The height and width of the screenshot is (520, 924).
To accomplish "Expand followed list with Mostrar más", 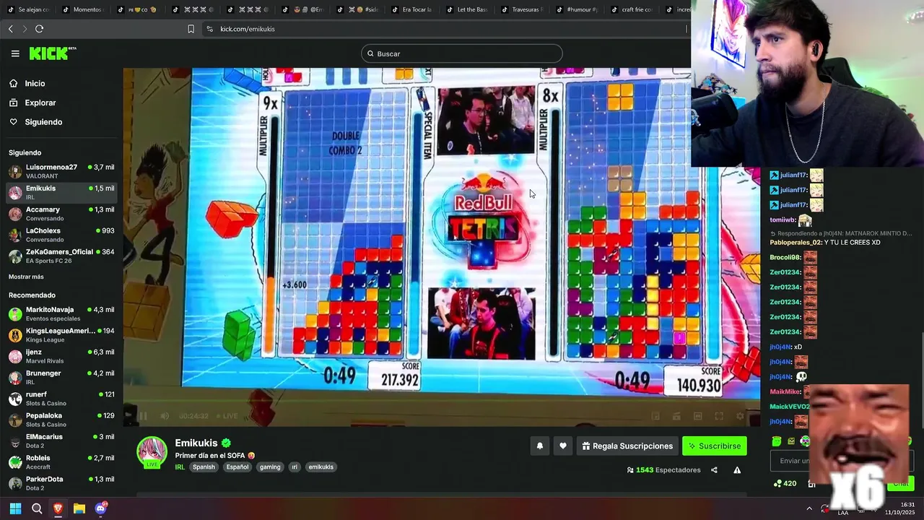I will (x=26, y=277).
